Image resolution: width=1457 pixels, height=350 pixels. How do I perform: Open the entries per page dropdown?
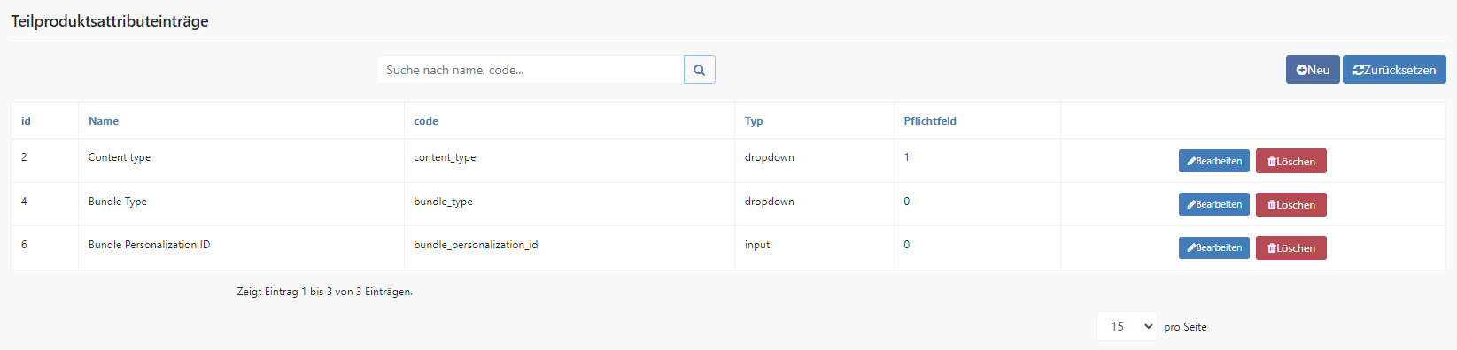tap(1127, 326)
